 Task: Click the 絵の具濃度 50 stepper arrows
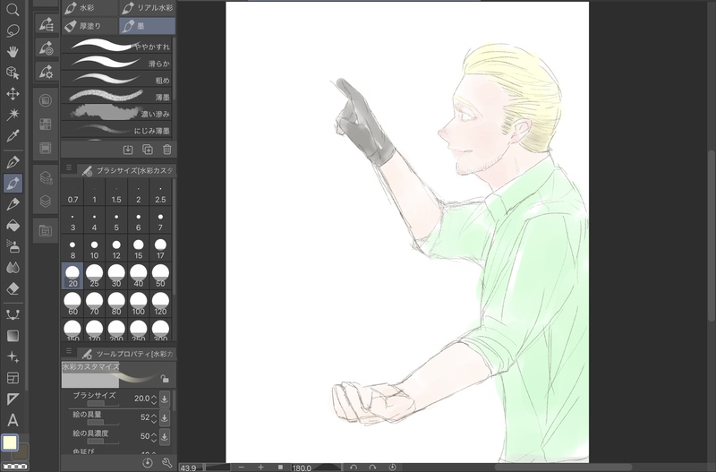(x=154, y=436)
